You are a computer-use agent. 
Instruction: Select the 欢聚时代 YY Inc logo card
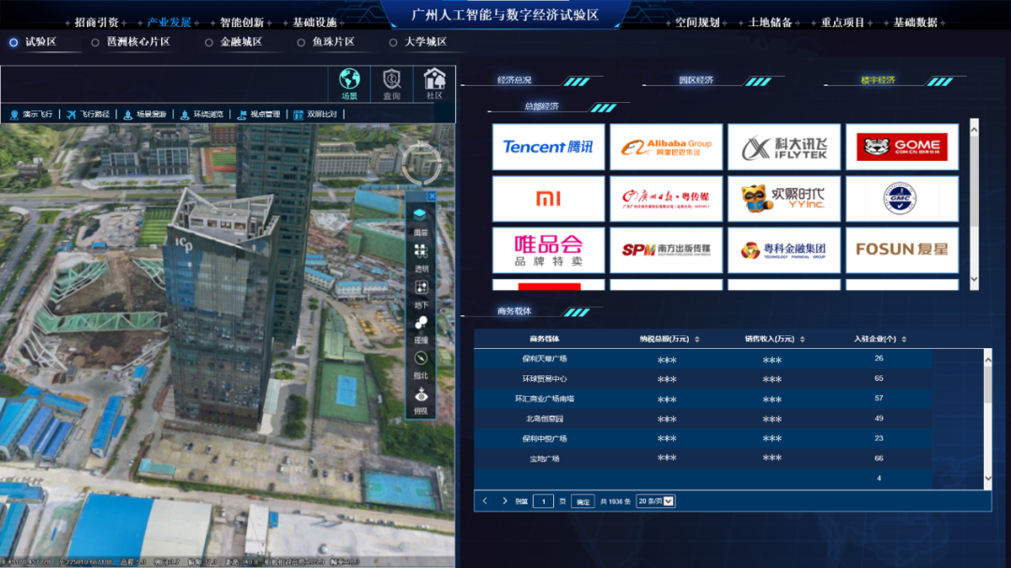(784, 198)
